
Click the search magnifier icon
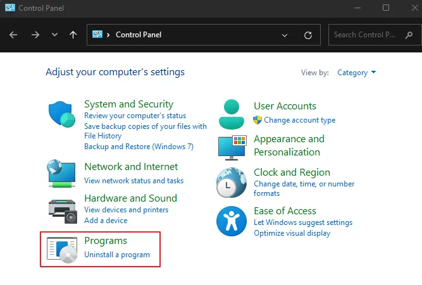tap(409, 35)
